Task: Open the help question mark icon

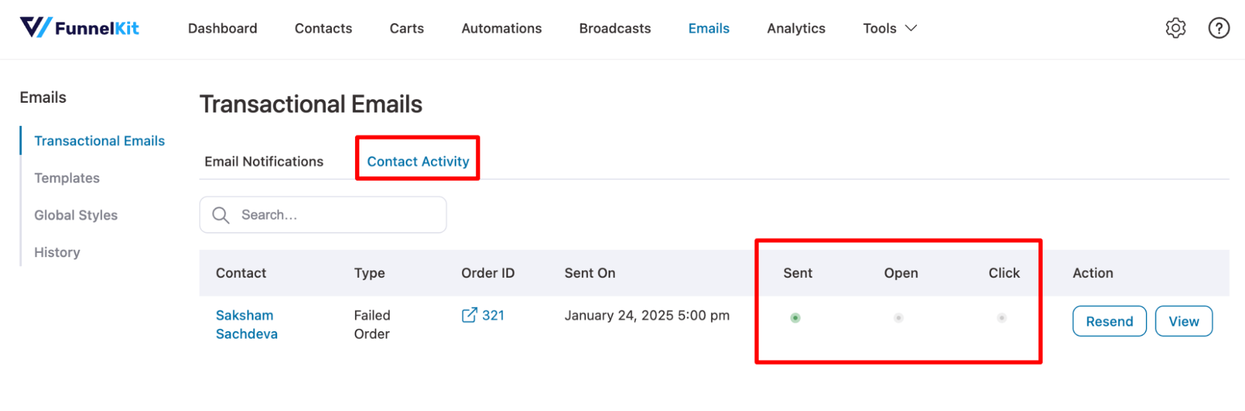Action: (x=1219, y=28)
